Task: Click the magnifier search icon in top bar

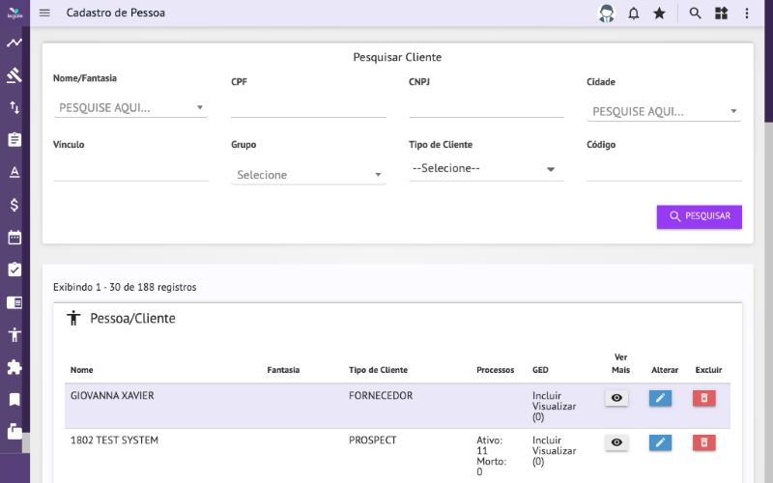Action: tap(695, 14)
